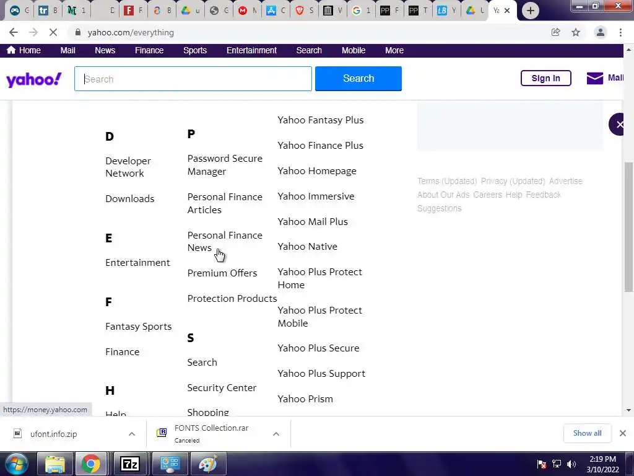Switch to the Google 'G' tab
The width and height of the screenshot is (634, 476).
click(x=356, y=11)
